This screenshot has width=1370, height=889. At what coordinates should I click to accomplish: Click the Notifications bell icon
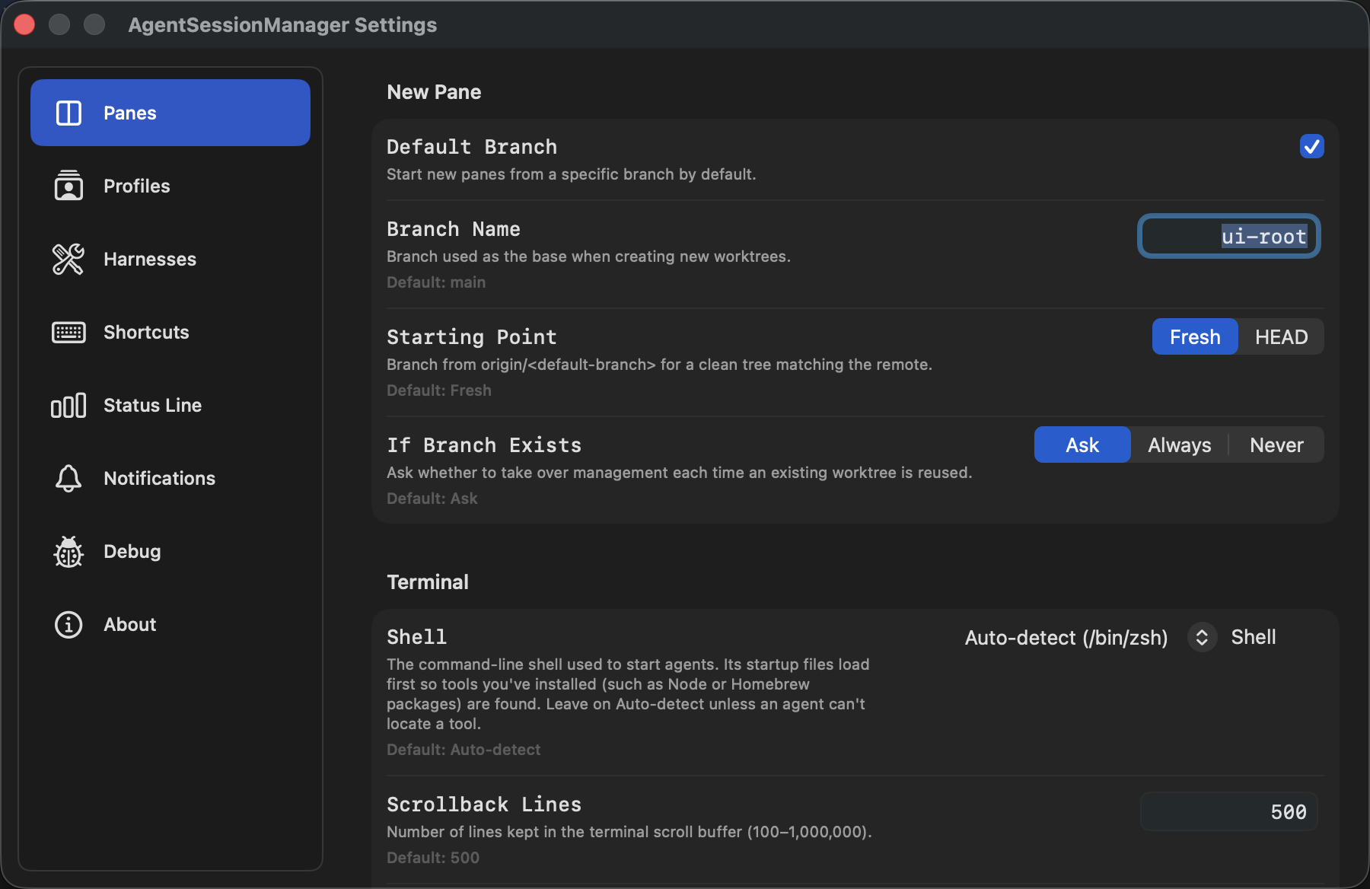[68, 478]
